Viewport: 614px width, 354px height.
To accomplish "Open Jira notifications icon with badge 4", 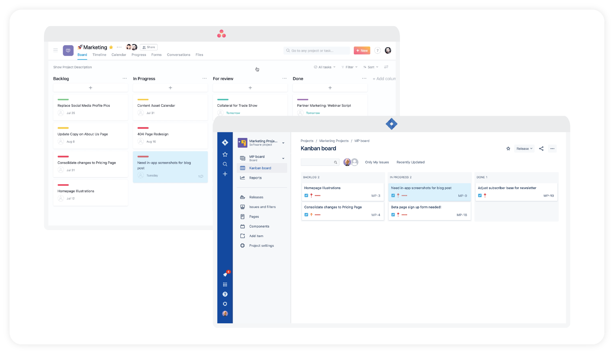I will [226, 274].
